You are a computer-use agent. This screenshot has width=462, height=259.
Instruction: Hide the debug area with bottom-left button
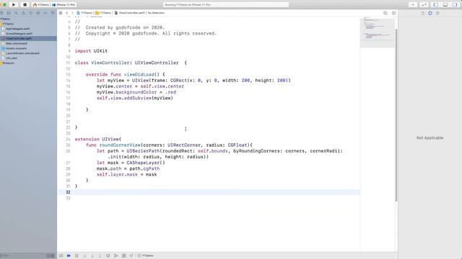[61, 256]
